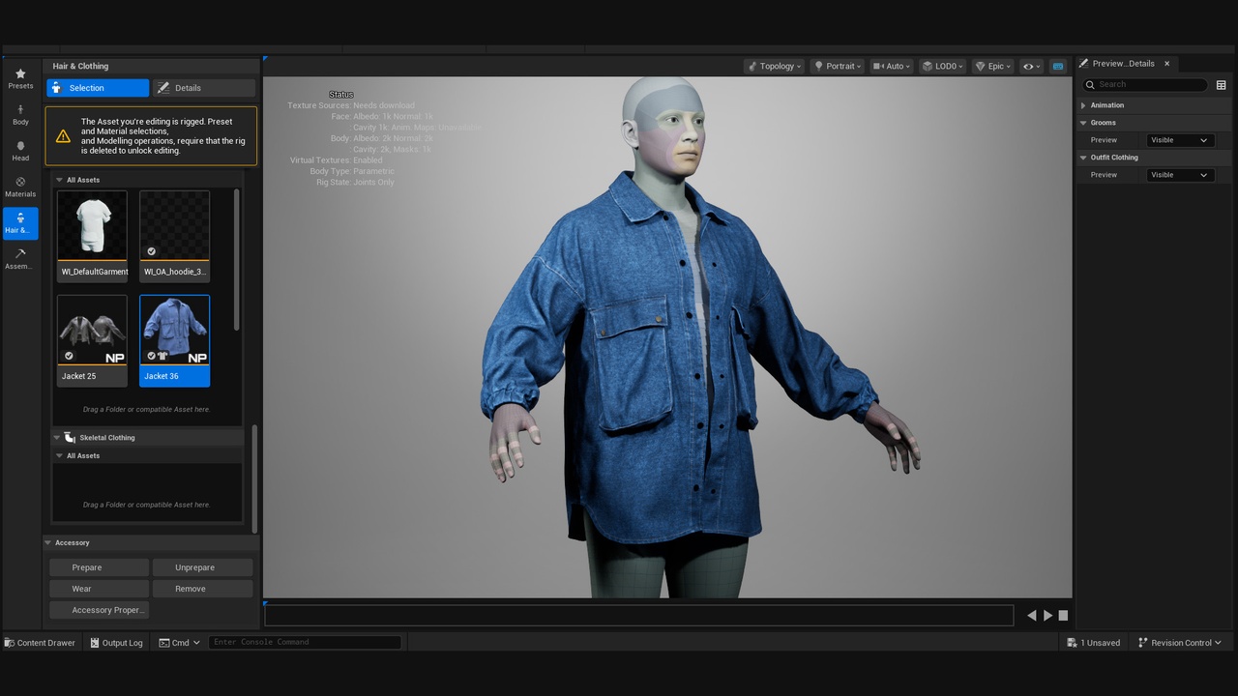1238x696 pixels.
Task: Collapse All Assets under Skeletal Clothing
Action: point(59,455)
